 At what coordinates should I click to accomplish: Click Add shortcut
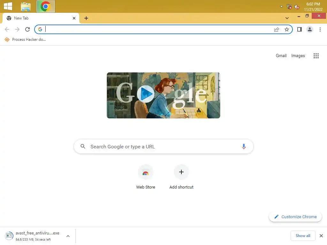[x=181, y=177]
